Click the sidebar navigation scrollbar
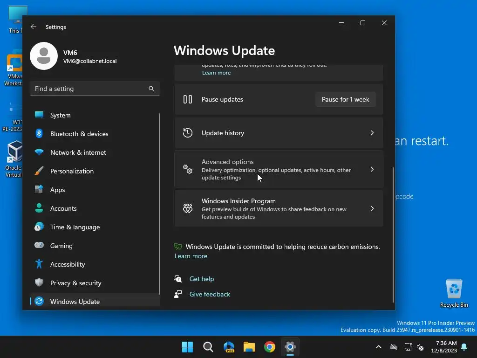The height and width of the screenshot is (358, 477). pyautogui.click(x=159, y=203)
